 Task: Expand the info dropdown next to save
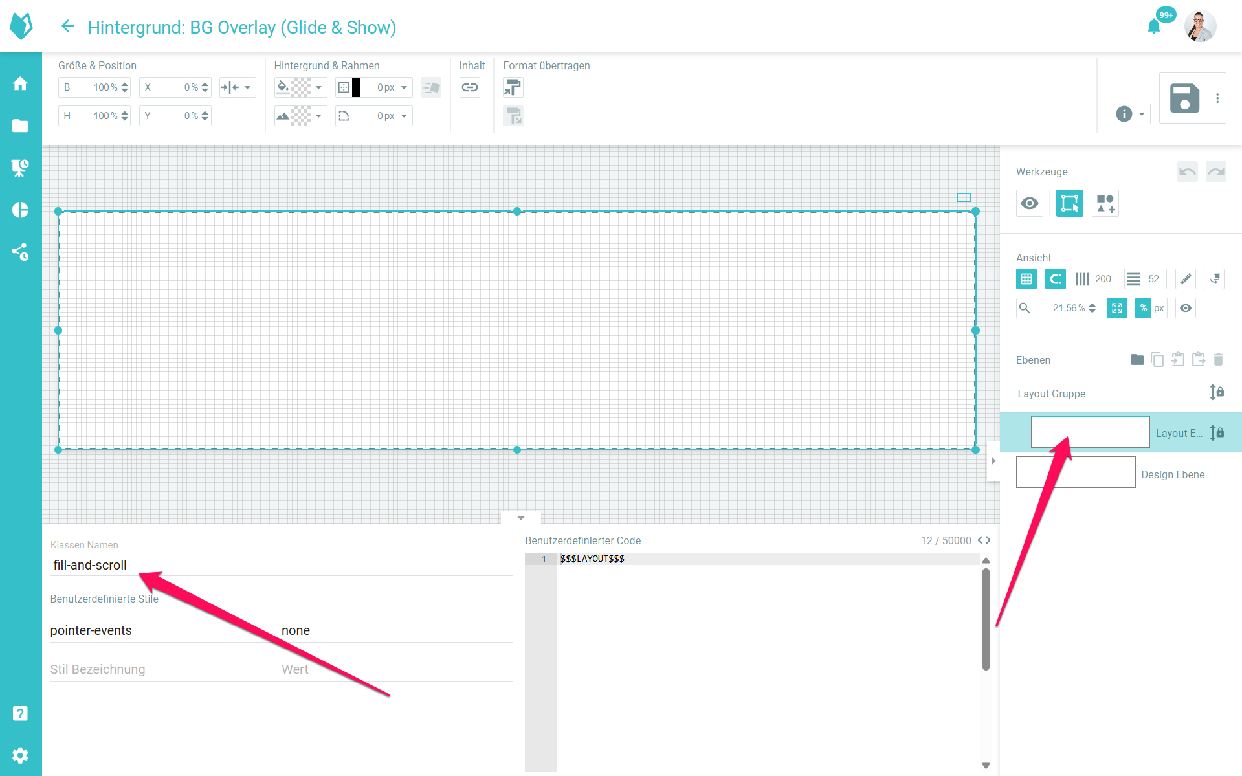tap(1132, 114)
